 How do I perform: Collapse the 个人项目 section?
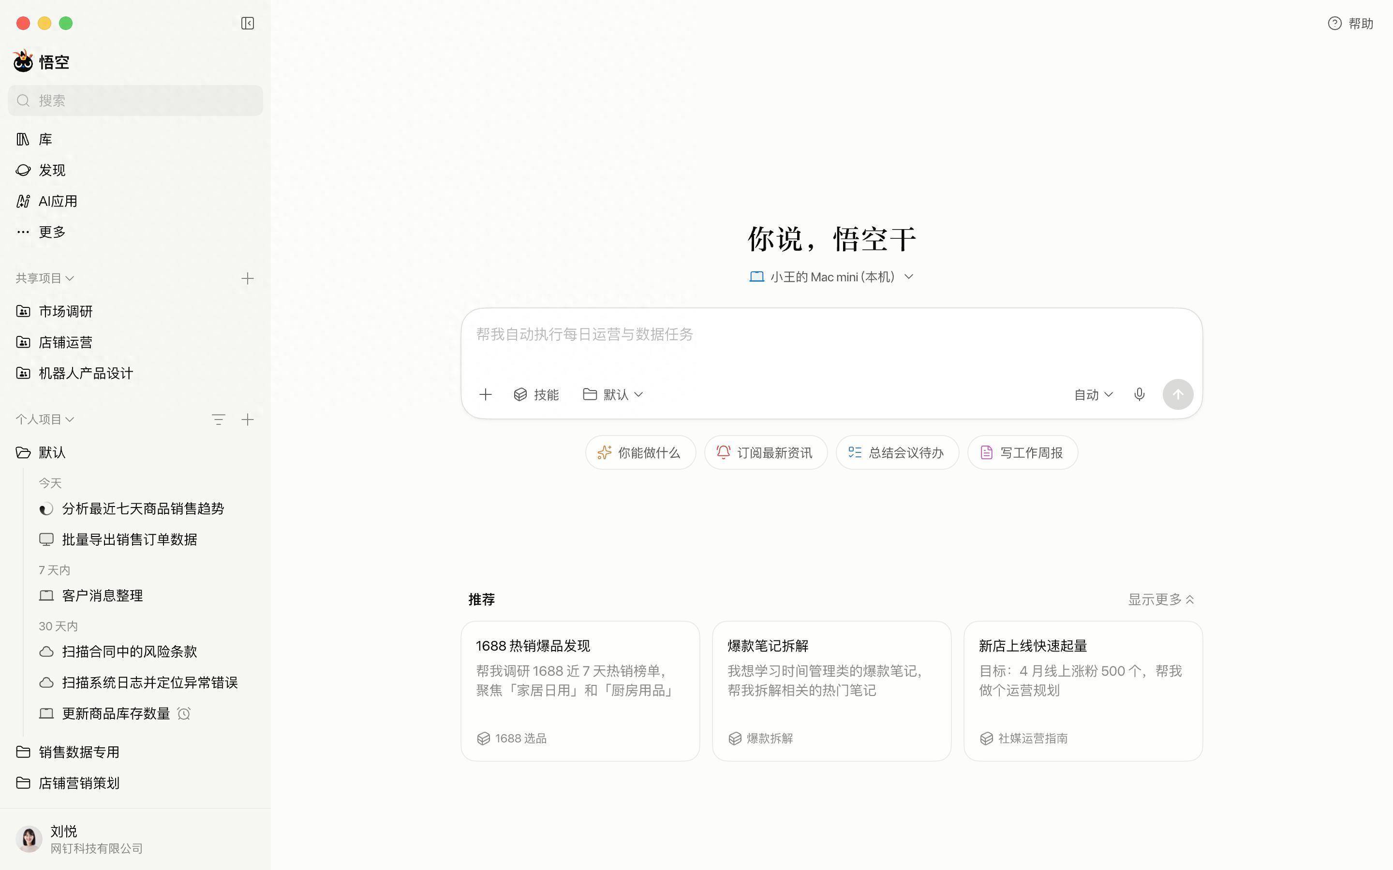(x=44, y=420)
